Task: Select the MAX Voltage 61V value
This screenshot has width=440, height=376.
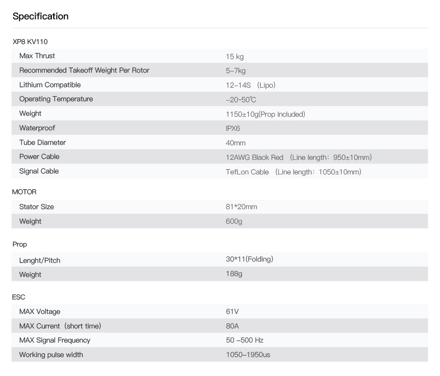Action: tap(232, 312)
